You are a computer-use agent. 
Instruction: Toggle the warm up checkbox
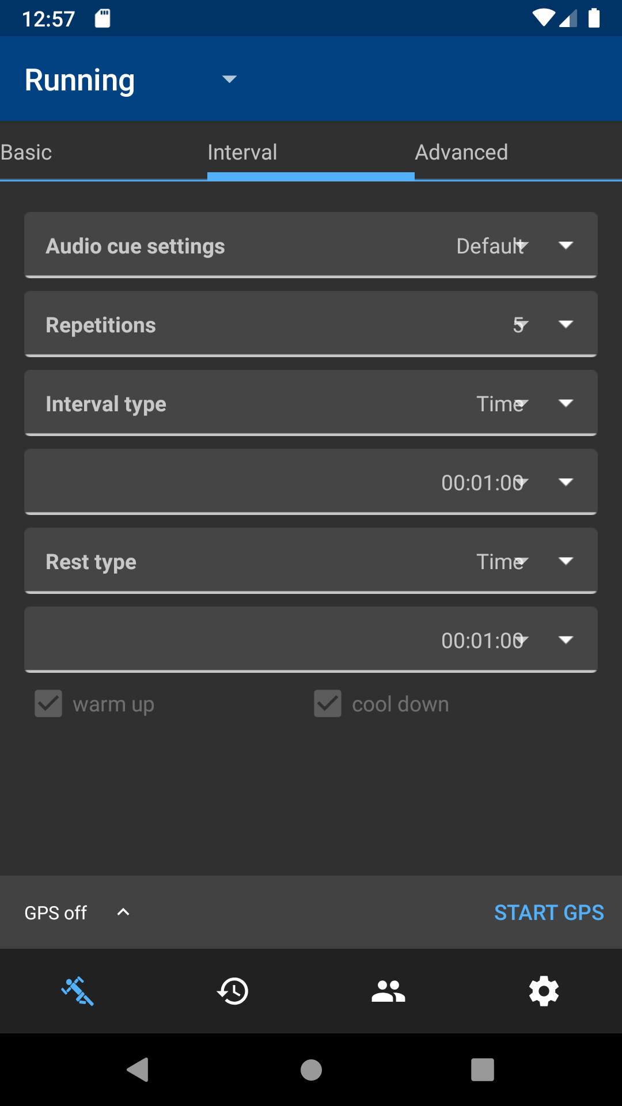coord(48,704)
